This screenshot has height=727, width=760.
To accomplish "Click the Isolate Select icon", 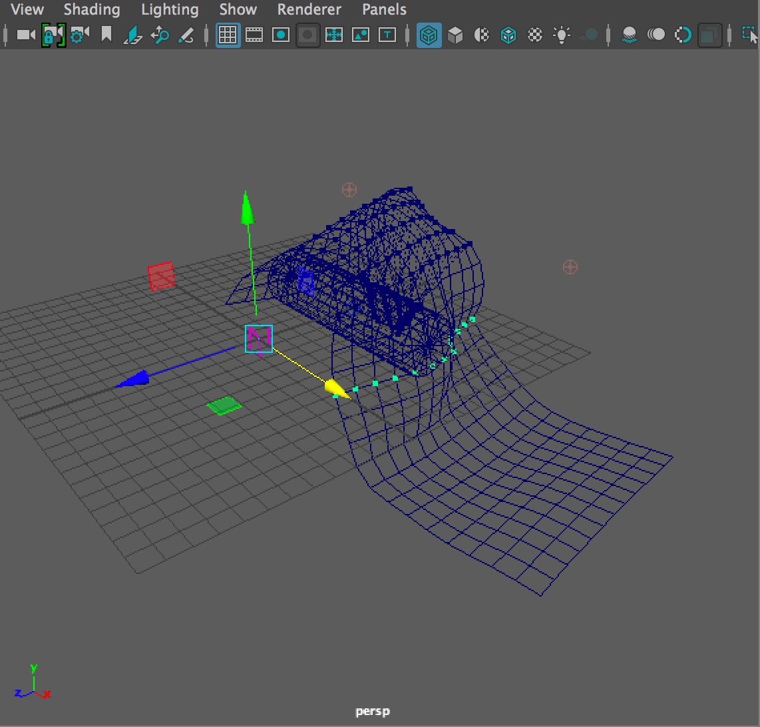I will (749, 35).
